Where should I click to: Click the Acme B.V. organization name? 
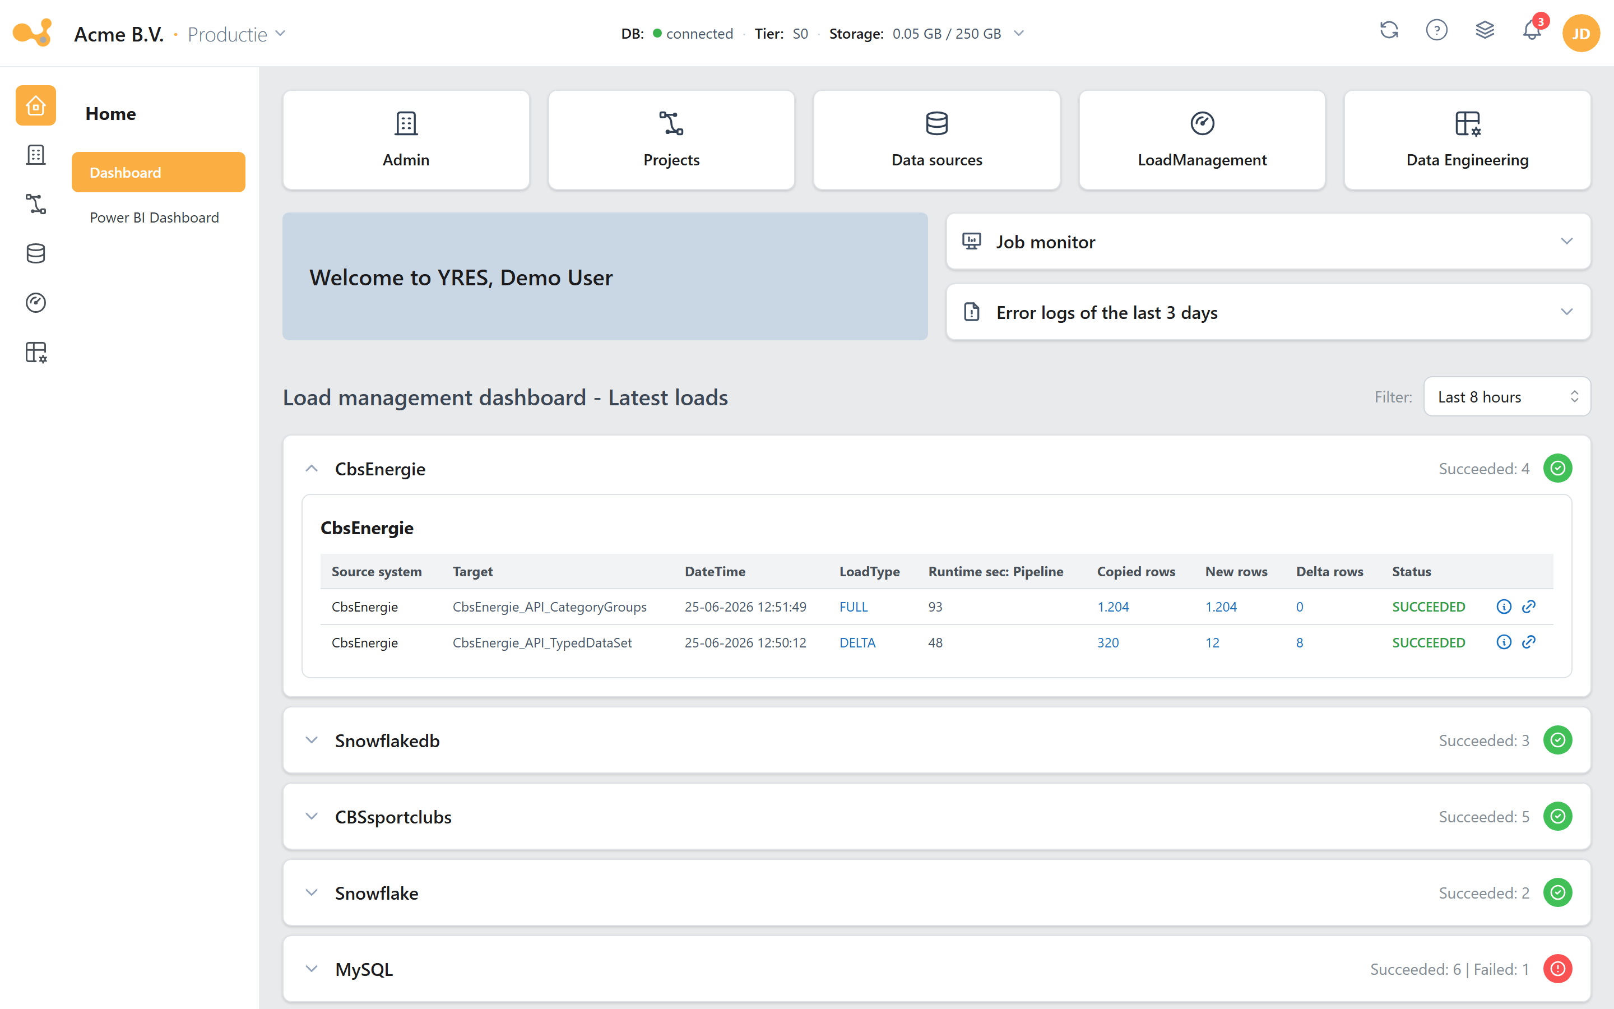point(119,34)
